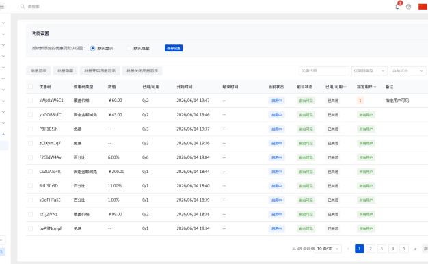This screenshot has width=428, height=264.
Task: Check the row for coupon zOlXym1q7
Action: click(x=30, y=143)
